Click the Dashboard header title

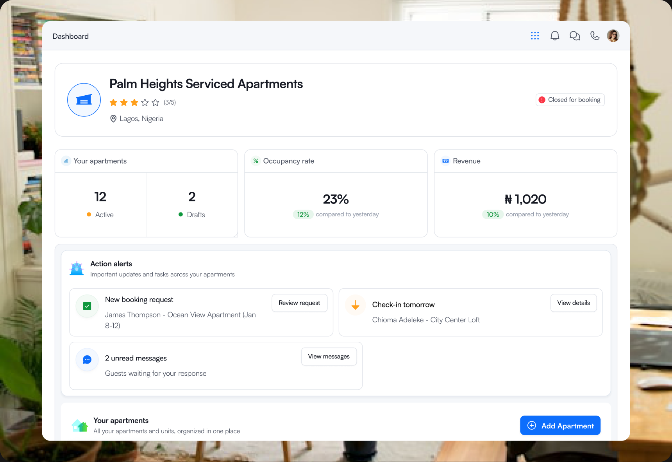[71, 36]
